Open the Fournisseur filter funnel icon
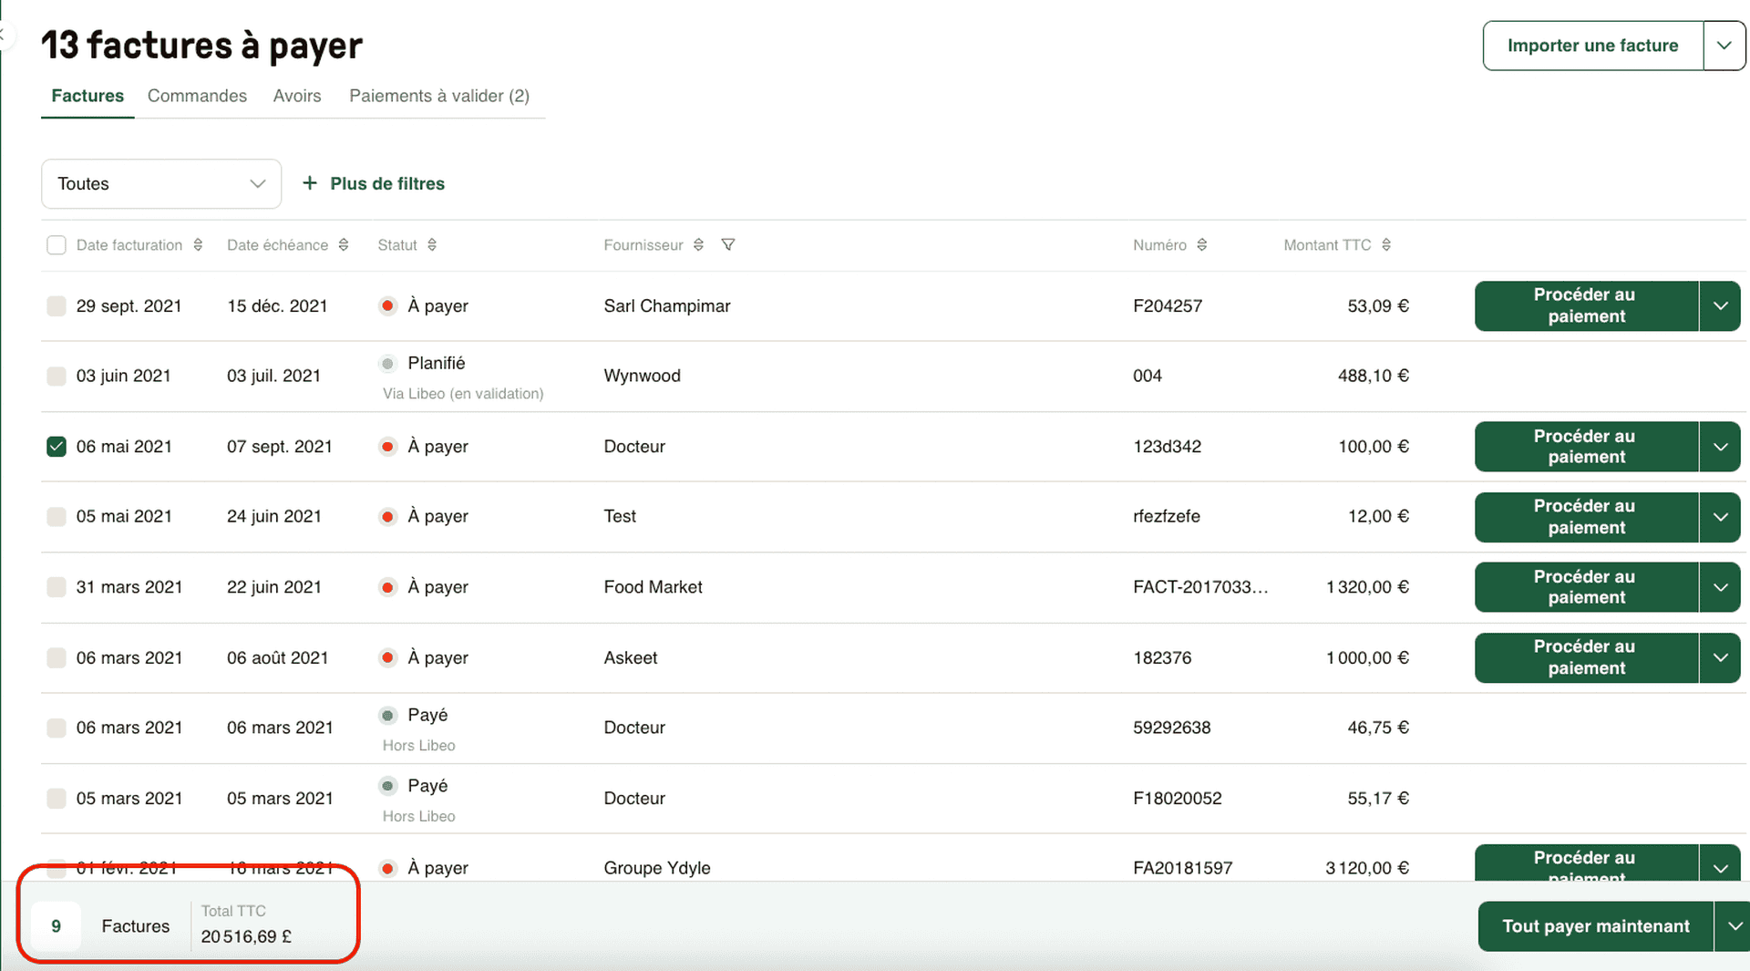Image resolution: width=1750 pixels, height=971 pixels. pyautogui.click(x=728, y=245)
